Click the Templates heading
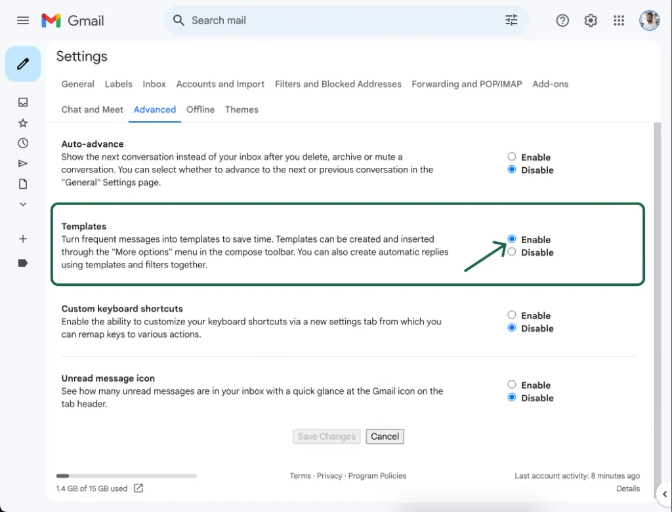Screen dimensions: 672x512 tap(83, 226)
